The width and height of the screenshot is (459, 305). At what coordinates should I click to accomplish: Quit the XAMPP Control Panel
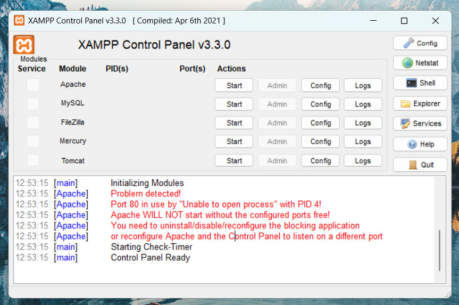pos(420,164)
